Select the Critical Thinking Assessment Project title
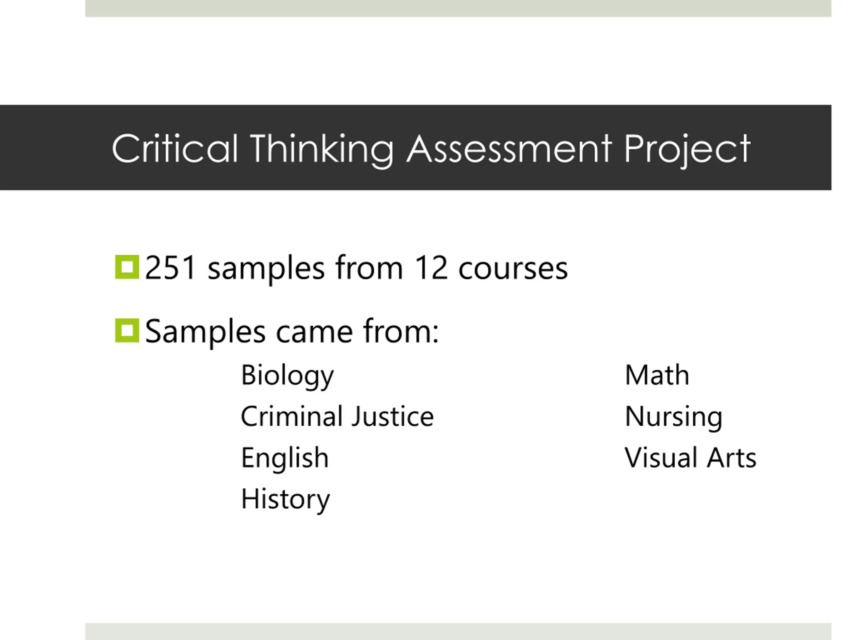 coord(431,150)
